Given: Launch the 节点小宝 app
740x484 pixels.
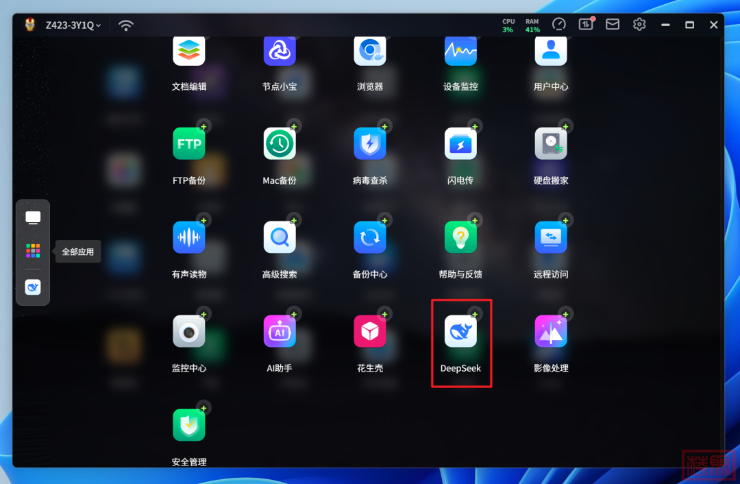Looking at the screenshot, I should click(280, 51).
